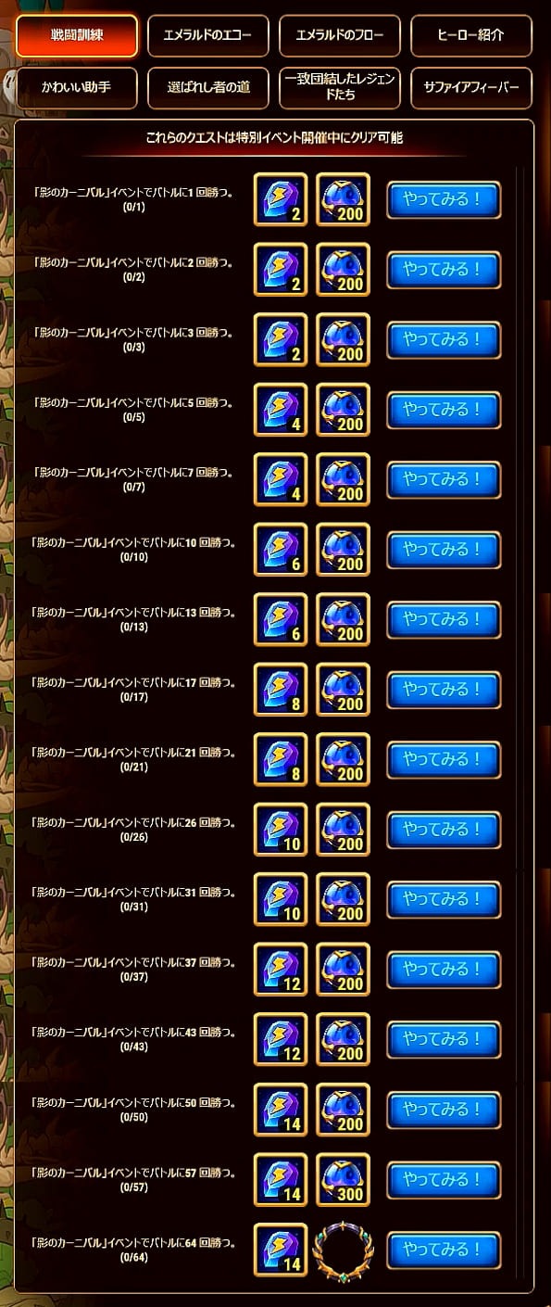Viewport: 551px width, 1307px height.
Task: Click the blue slime 200 reward in the 2-win quest
Action: point(344,270)
